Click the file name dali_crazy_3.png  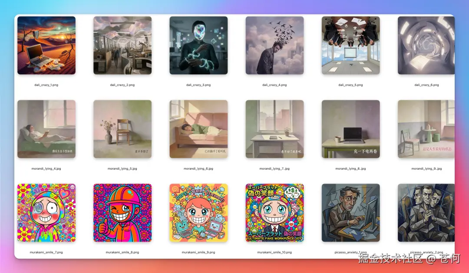tap(198, 85)
